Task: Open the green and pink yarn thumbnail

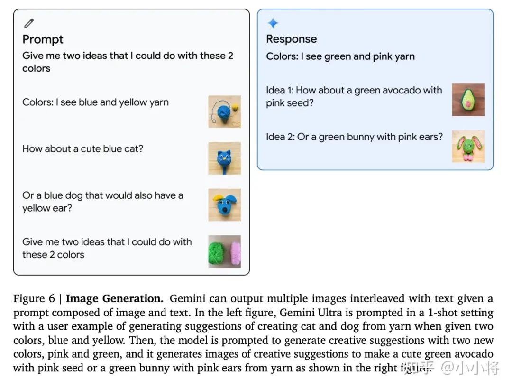Action: pyautogui.click(x=224, y=251)
